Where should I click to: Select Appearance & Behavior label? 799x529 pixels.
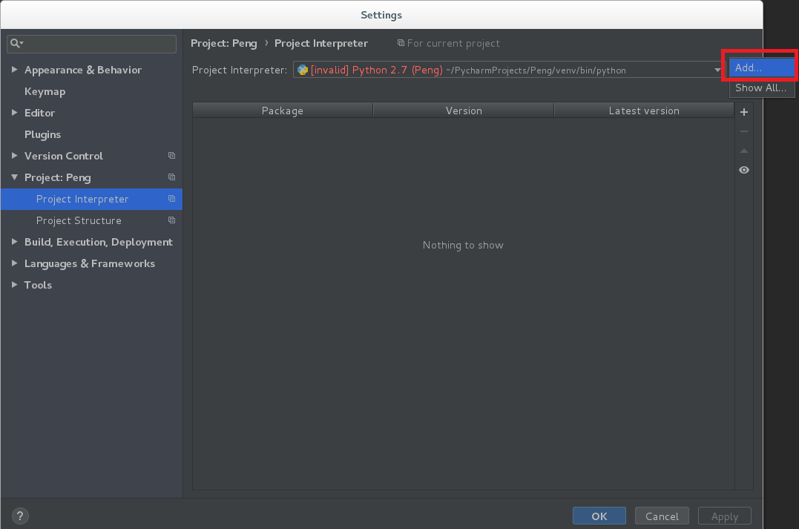point(83,70)
